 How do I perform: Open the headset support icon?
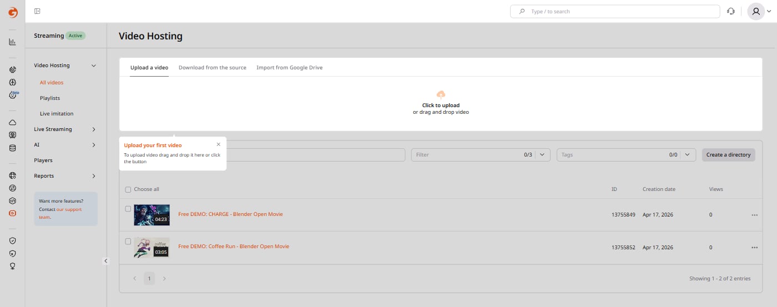tap(731, 11)
